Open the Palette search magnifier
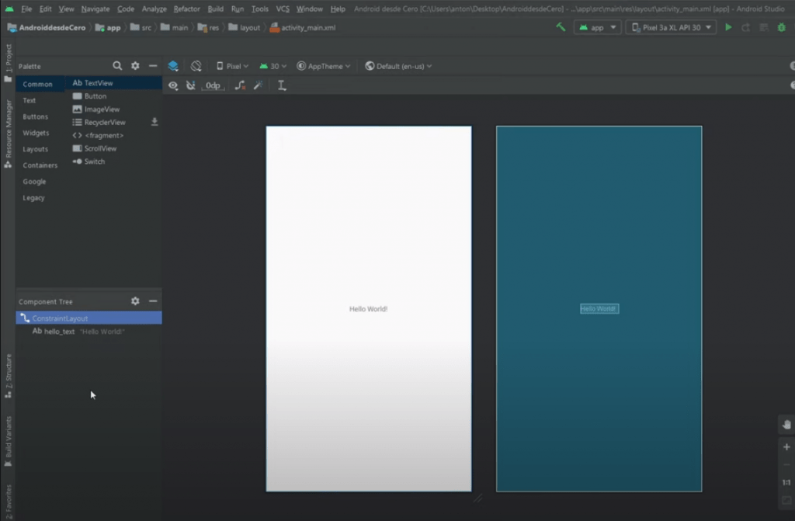Viewport: 795px width, 521px height. click(x=117, y=66)
